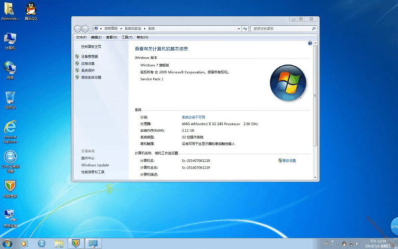Click 控制面板 in the address breadcrumb
Image resolution: width=398 pixels, height=249 pixels.
[x=111, y=29]
